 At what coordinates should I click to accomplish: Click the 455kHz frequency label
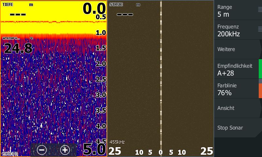(117, 142)
